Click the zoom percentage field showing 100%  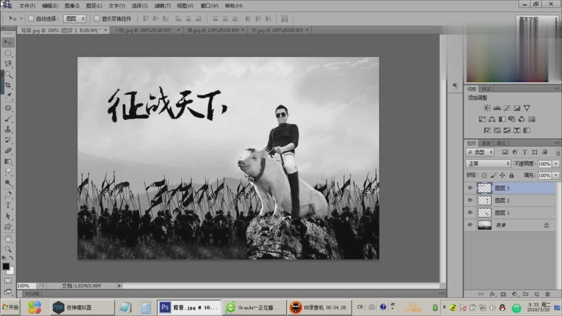(26, 286)
